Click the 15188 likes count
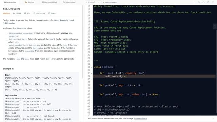217x122 pixels. pyautogui.click(x=18, y=14)
